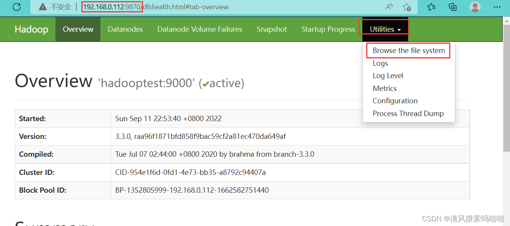Select Process Thread Dump entry

tap(408, 113)
